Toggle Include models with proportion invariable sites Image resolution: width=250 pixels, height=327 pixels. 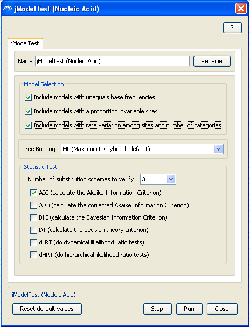(x=28, y=111)
